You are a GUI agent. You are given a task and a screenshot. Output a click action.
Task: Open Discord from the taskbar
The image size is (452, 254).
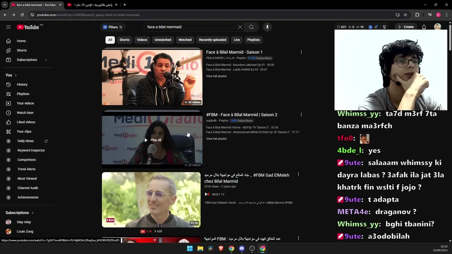click(x=242, y=248)
